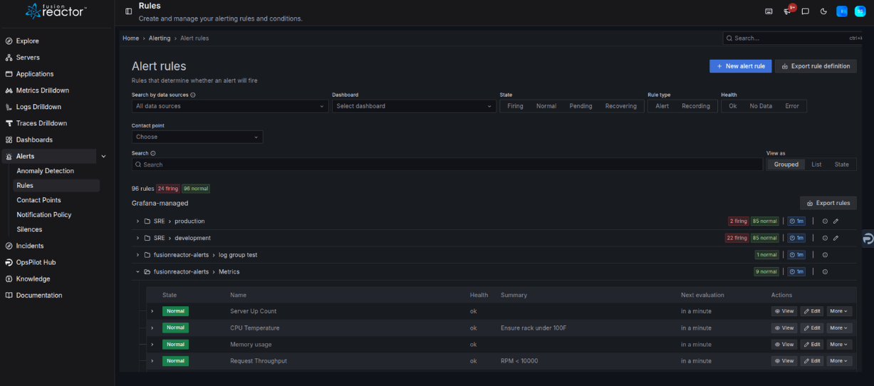The width and height of the screenshot is (874, 386).
Task: Collapse the sidebar using the panel icon
Action: 128,11
